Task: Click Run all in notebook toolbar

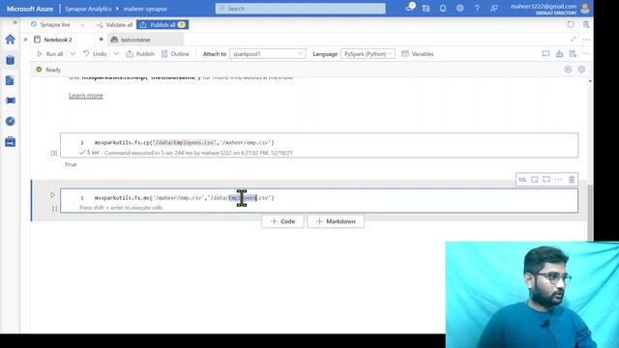Action: click(50, 54)
